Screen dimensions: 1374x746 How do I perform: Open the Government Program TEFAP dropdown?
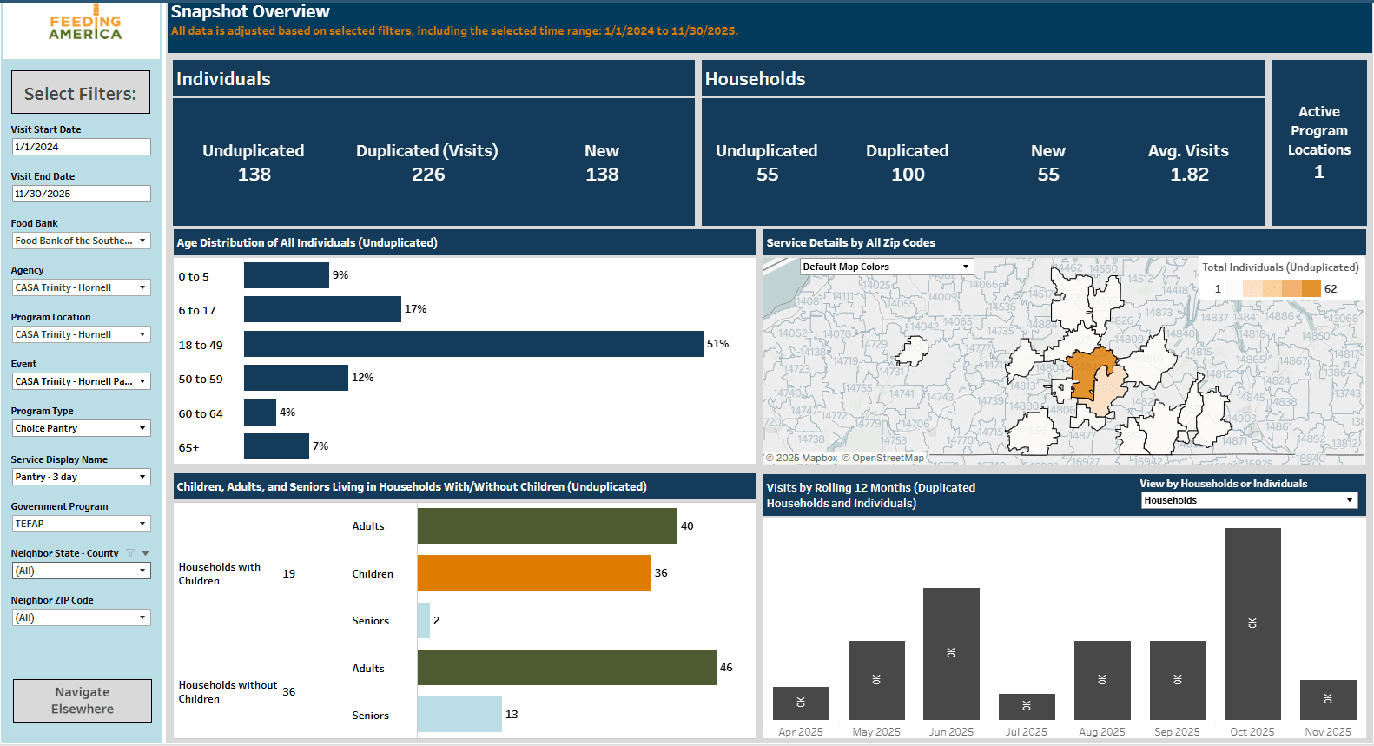pyautogui.click(x=81, y=524)
